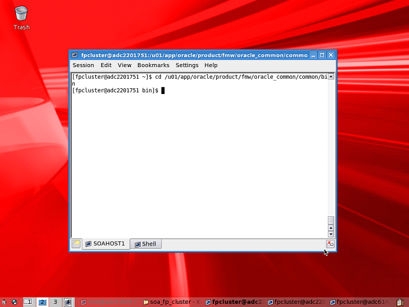This screenshot has height=307, width=409.
Task: Click the scrollbar thumb handle
Action: [331, 220]
